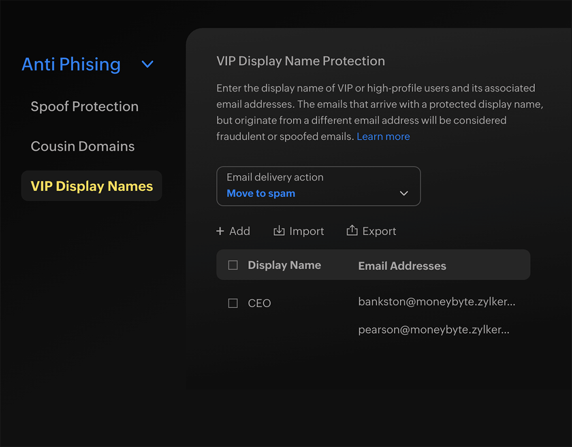Select the Export upload icon
Screen dimensions: 572x447
352,231
